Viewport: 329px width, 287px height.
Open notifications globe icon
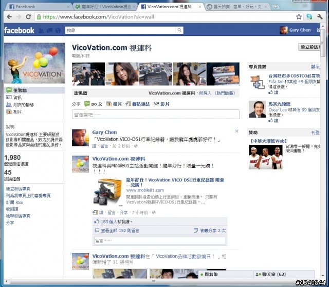[x=58, y=31]
